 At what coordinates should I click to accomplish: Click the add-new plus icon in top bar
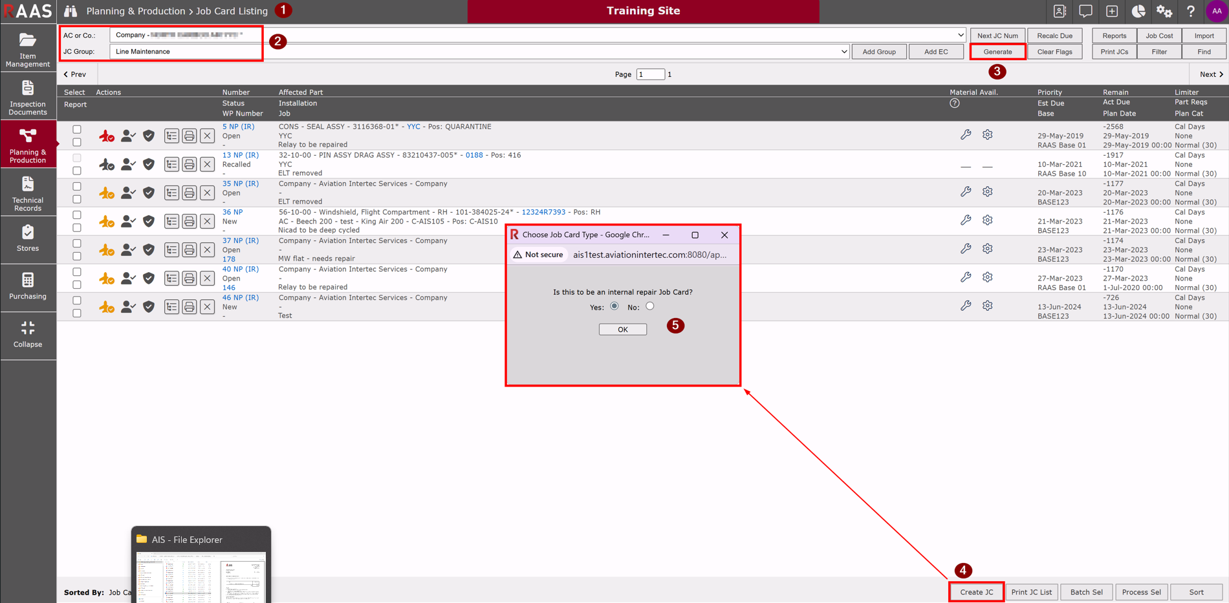1112,11
